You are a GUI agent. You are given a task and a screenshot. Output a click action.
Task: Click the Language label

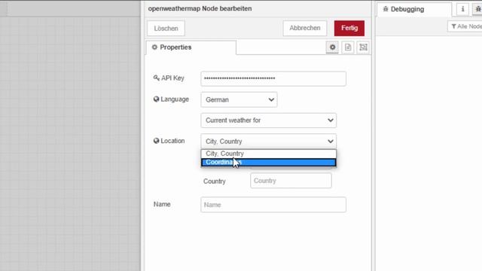click(171, 99)
